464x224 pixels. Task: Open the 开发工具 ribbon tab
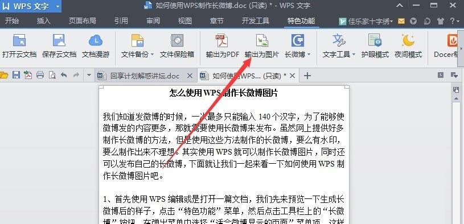pyautogui.click(x=256, y=20)
